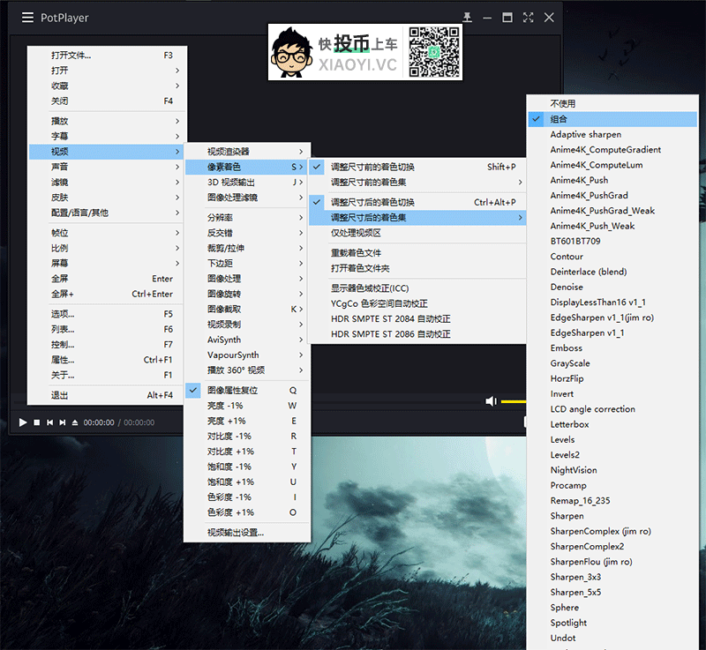Click the Eject/open file icon

click(x=75, y=422)
